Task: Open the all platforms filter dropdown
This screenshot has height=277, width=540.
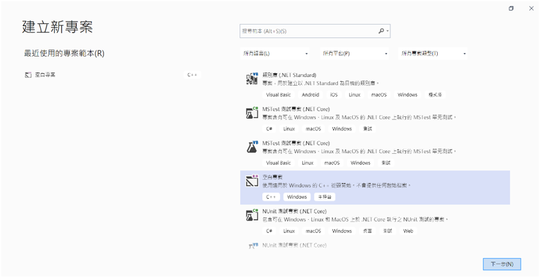Action: (x=354, y=53)
